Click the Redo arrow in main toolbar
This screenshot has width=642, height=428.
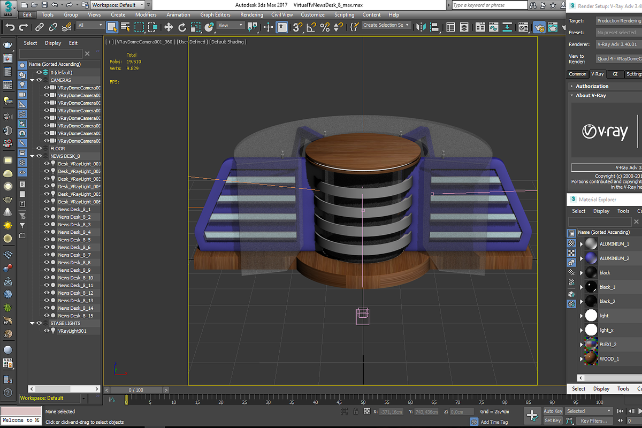(23, 27)
